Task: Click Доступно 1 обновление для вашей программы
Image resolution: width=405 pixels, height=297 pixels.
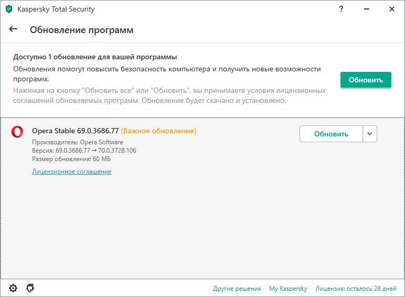Action: click(x=95, y=57)
